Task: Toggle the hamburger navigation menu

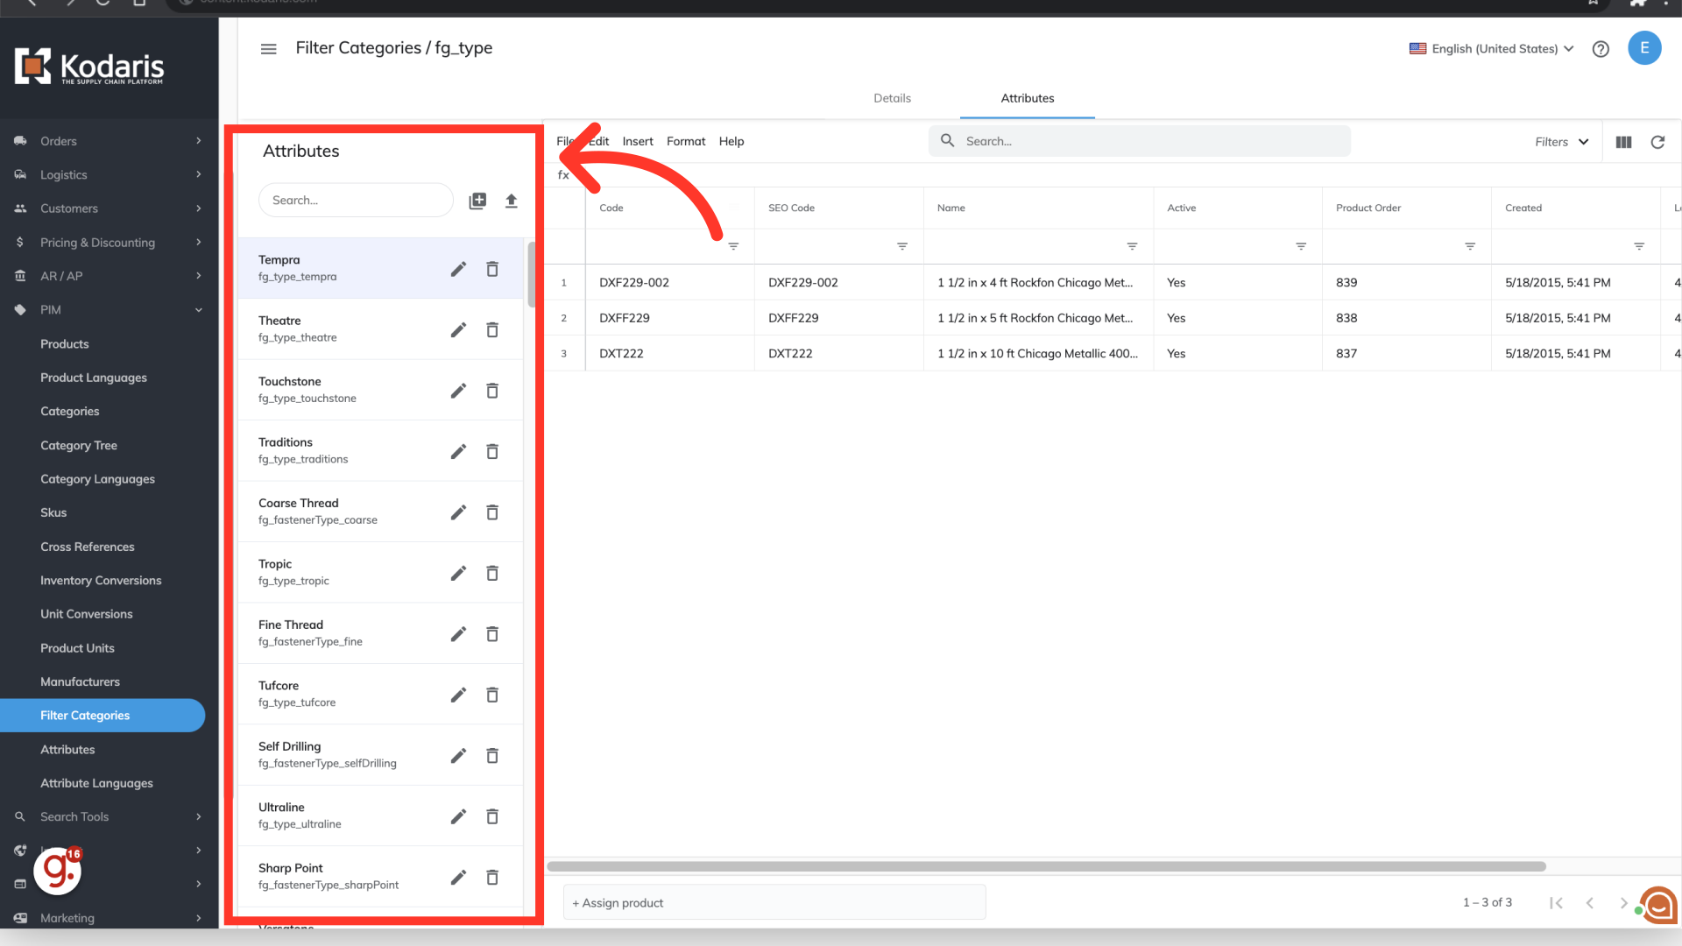Action: (269, 49)
